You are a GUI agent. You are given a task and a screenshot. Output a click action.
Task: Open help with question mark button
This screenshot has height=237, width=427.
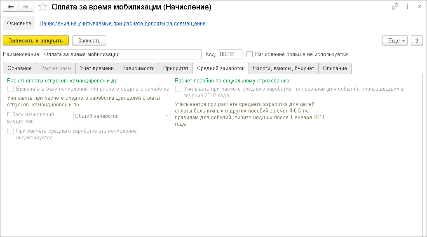[x=417, y=40]
